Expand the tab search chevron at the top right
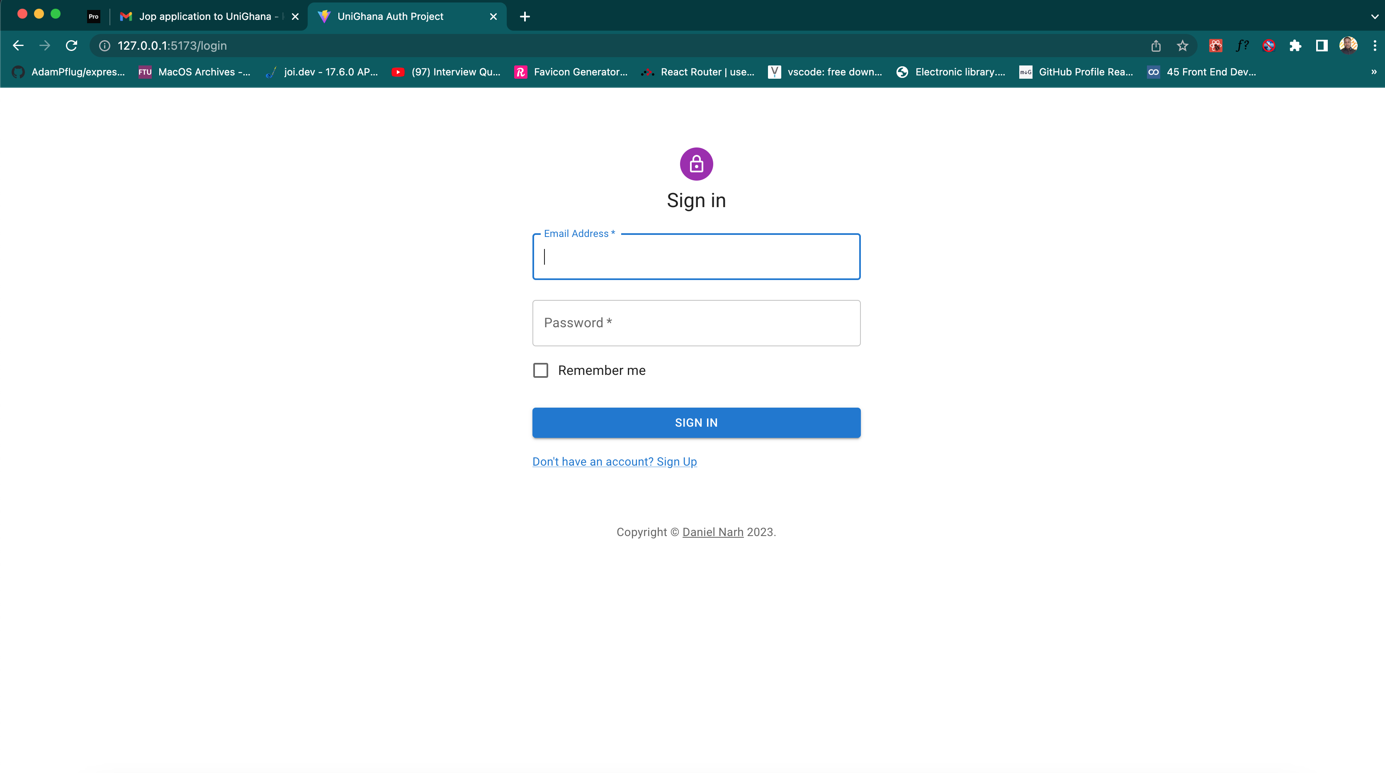Screen dimensions: 1385x773 point(1374,17)
